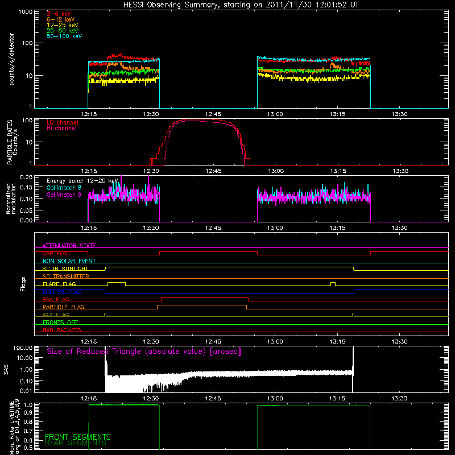Click the HESSI Observing Summary title text

(241, 5)
